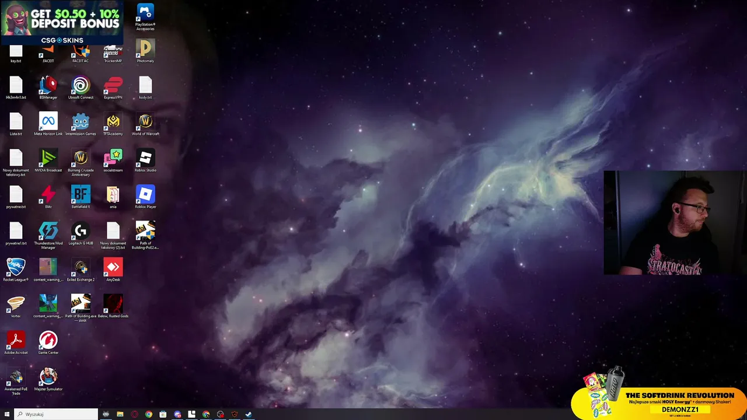Select Nowy dokument tekstowy (2).txt

[x=113, y=236]
